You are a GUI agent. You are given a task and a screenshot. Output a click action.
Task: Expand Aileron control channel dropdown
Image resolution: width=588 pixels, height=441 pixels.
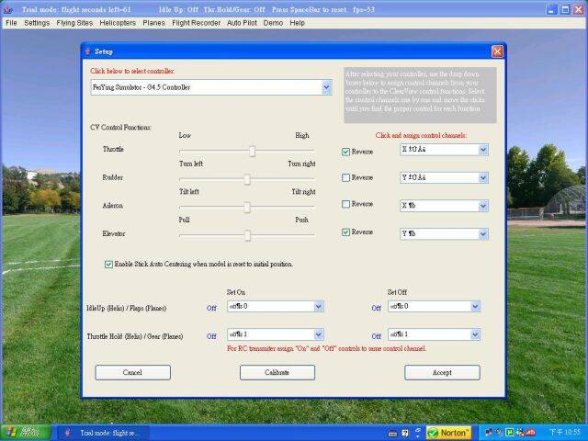483,206
